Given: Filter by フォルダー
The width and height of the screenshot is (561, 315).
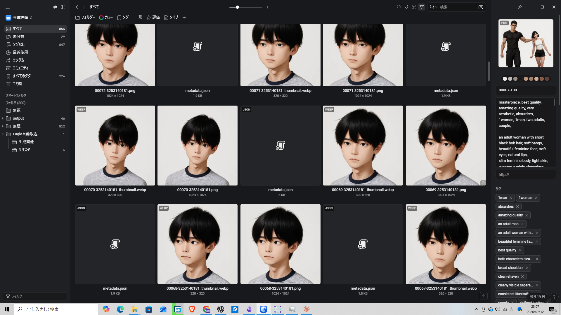Looking at the screenshot, I should [85, 17].
